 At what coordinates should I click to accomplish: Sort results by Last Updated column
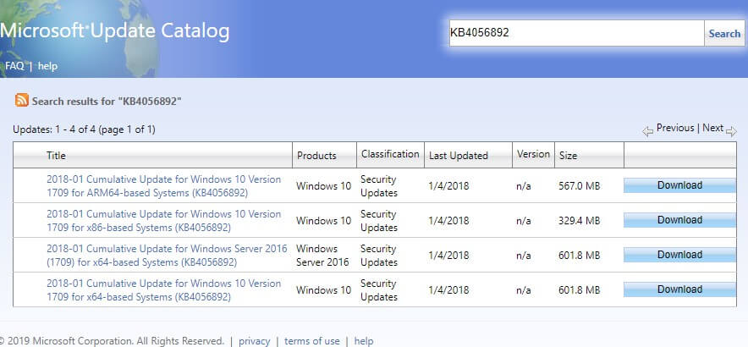tap(459, 156)
